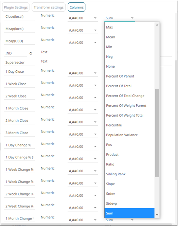Edit the Mcap(USD) column name field
178x227 pixels.
tap(19, 41)
